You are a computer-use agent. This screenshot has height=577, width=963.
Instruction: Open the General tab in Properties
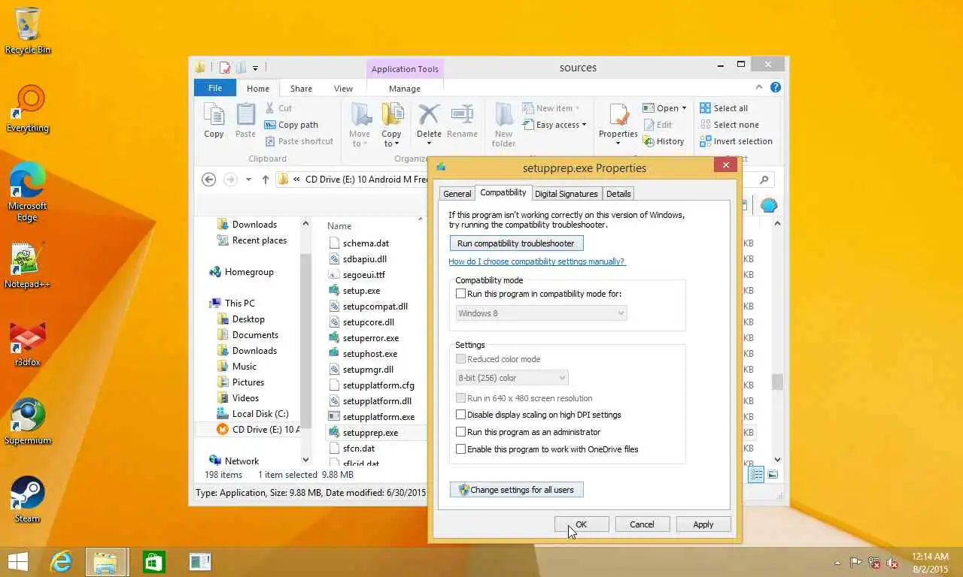[x=457, y=194]
